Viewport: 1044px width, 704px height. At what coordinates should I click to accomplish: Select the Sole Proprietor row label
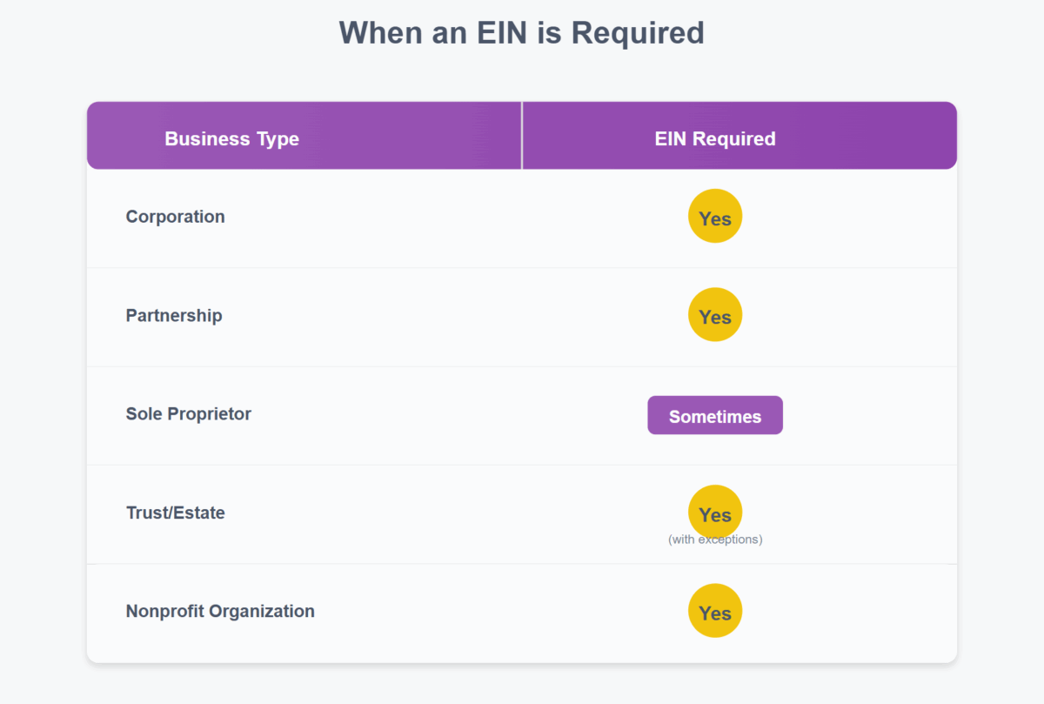188,413
